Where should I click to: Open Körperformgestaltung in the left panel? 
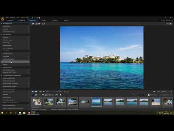(x=15, y=32)
